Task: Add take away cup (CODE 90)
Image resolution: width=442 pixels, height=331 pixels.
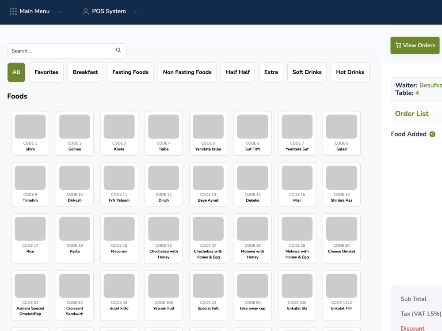Action: point(252,295)
